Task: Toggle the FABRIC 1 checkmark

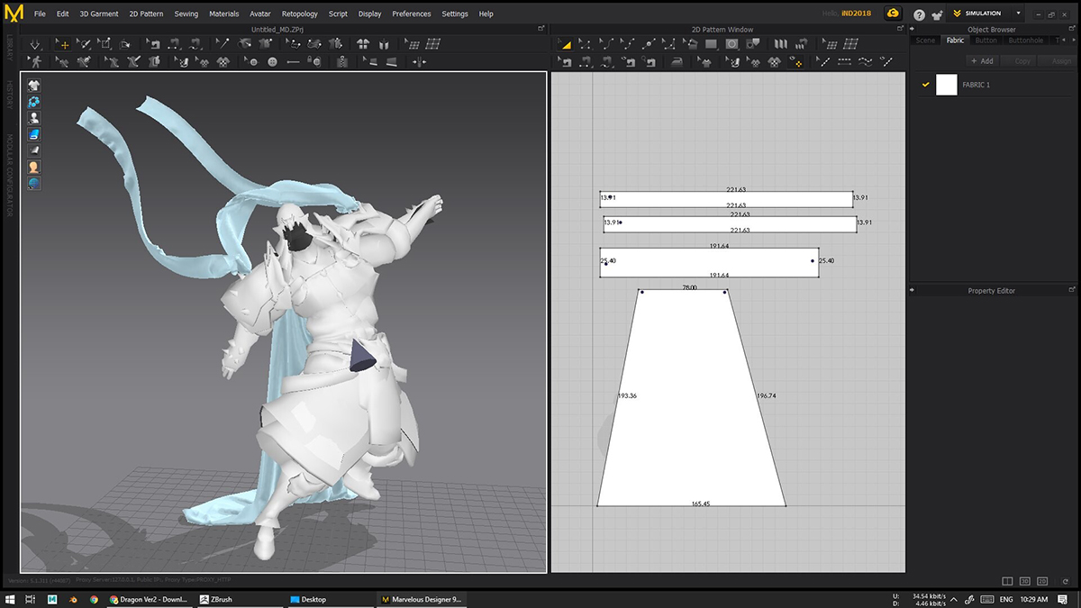Action: click(x=925, y=85)
